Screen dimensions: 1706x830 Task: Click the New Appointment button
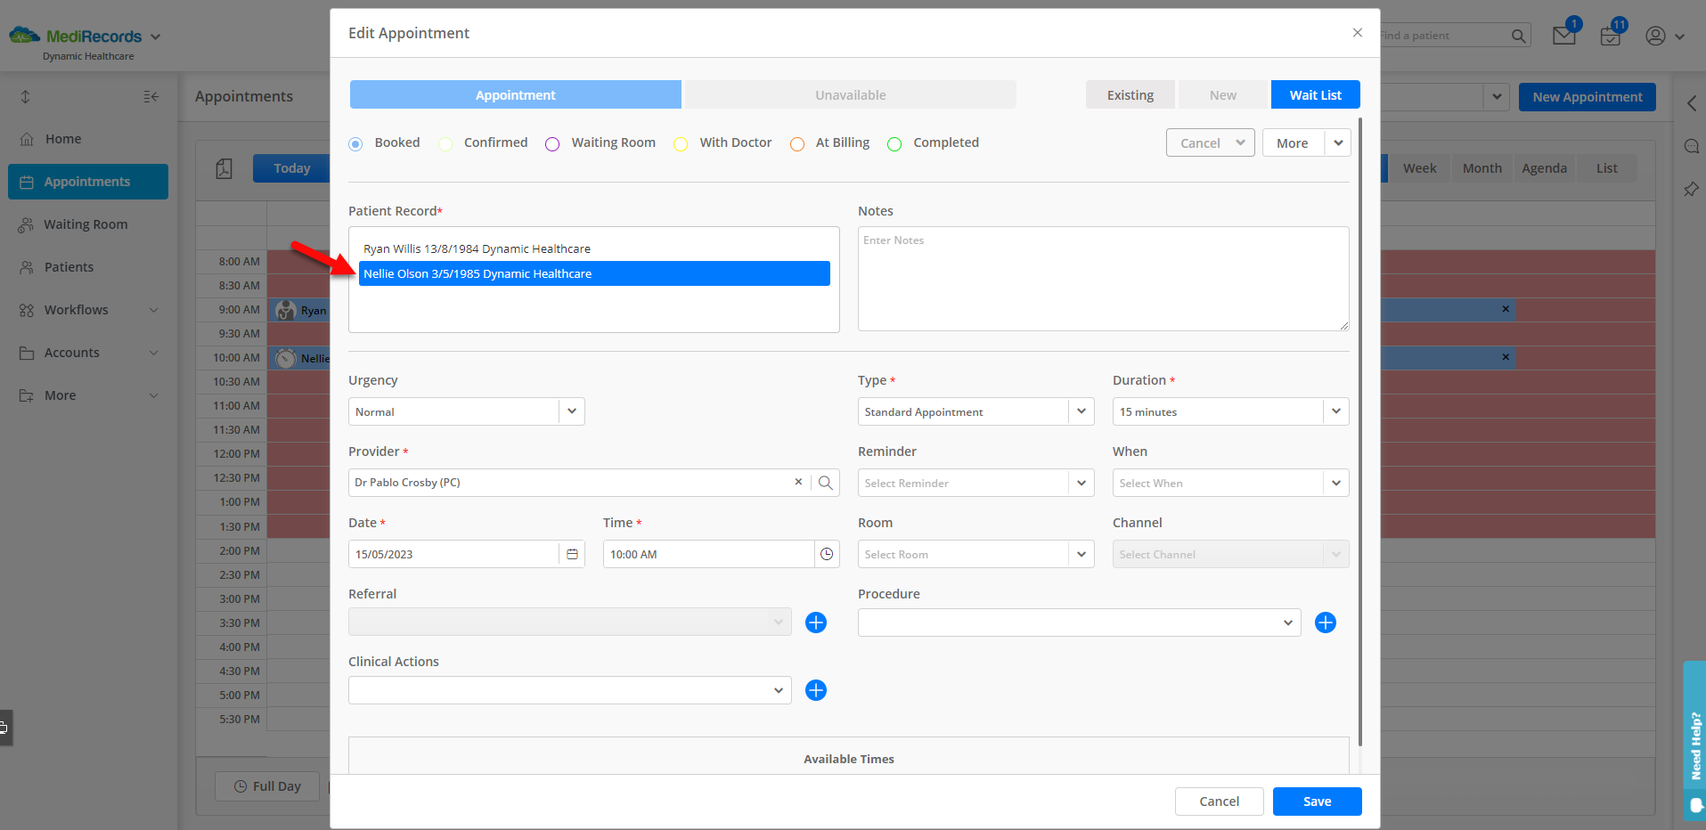coord(1587,97)
